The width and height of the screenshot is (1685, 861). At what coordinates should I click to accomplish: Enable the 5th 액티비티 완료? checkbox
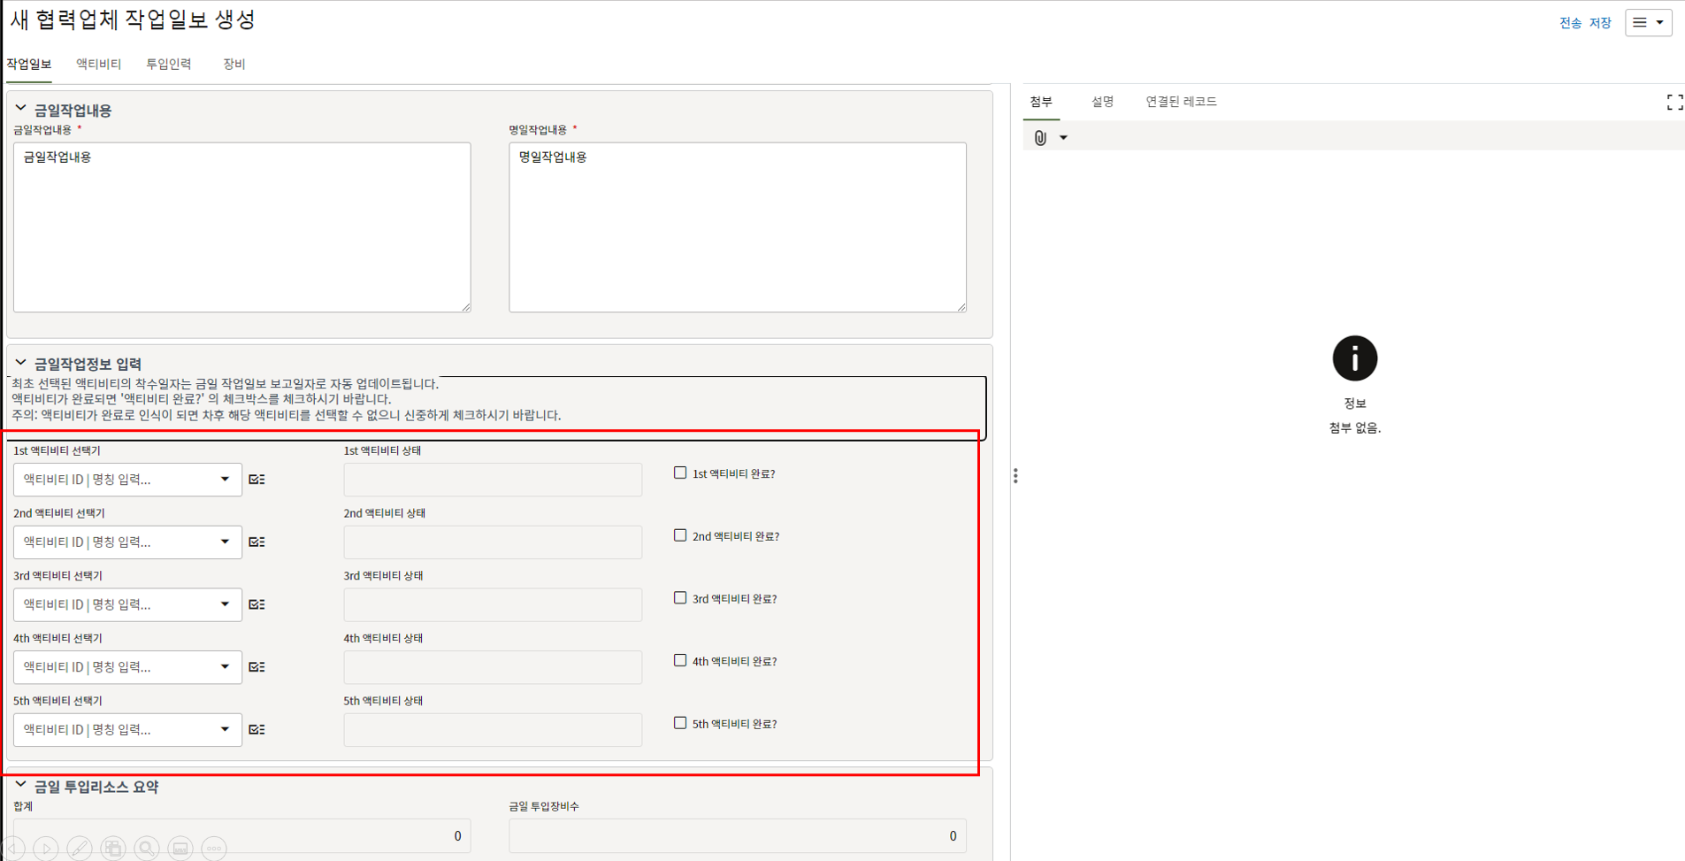click(x=680, y=723)
